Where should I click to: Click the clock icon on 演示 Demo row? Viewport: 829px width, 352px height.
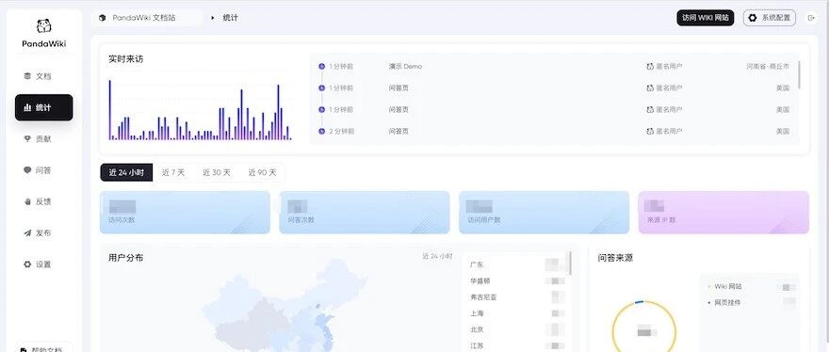tap(321, 67)
